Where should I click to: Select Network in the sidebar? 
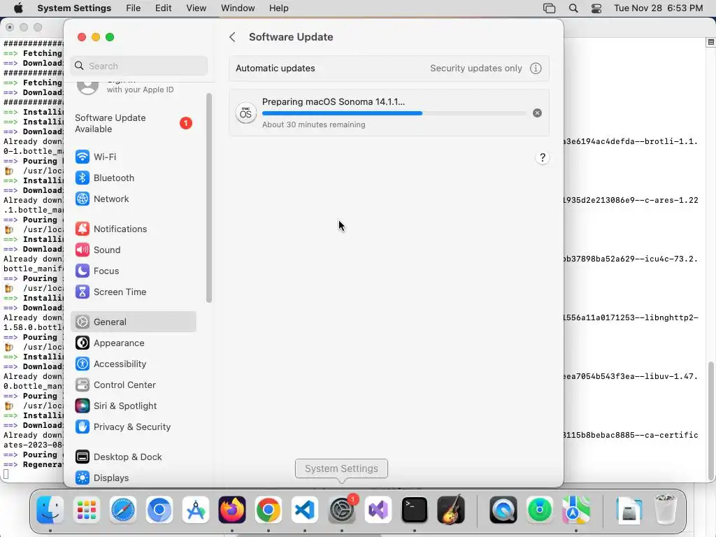134,199
